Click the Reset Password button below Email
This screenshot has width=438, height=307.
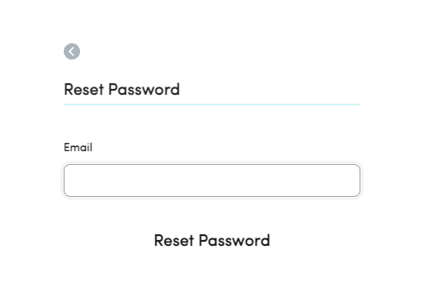212,240
